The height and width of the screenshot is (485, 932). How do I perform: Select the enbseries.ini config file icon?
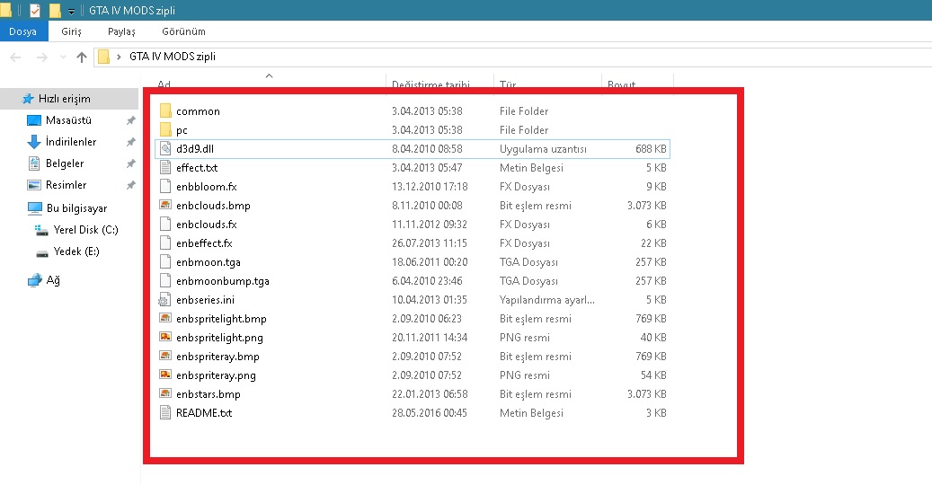point(166,300)
